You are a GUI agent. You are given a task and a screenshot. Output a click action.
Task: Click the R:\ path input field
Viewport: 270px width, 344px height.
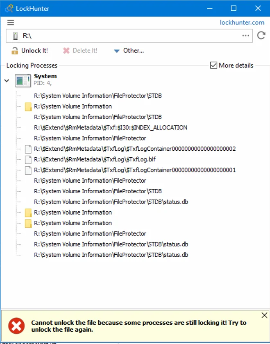[129, 36]
